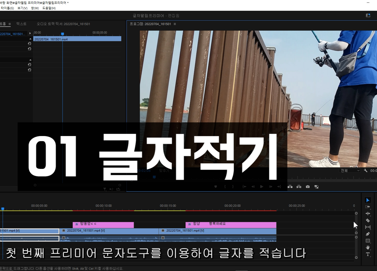The image size is (377, 271).
Task: Click fx badge on second audio clip
Action: pos(64,238)
